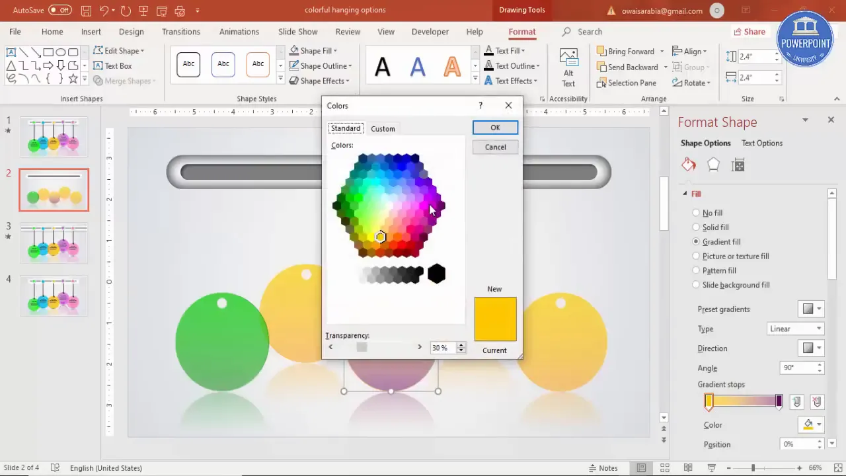Screen dimensions: 846x476
Task: Click the Transparency slider thumb
Action: coord(362,347)
